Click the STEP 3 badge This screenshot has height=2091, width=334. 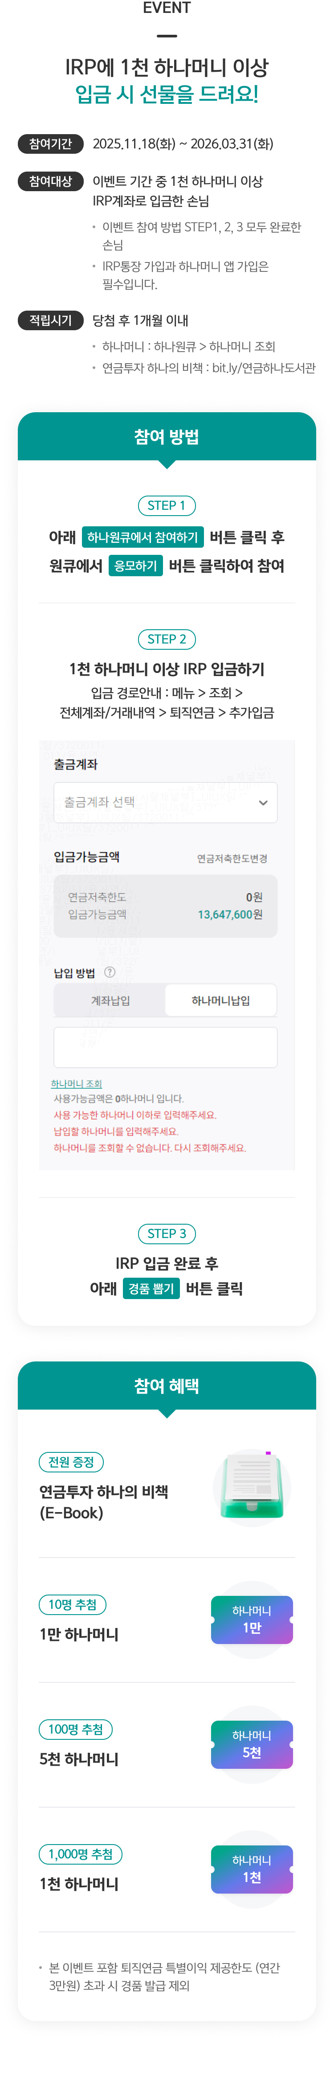(x=166, y=1233)
